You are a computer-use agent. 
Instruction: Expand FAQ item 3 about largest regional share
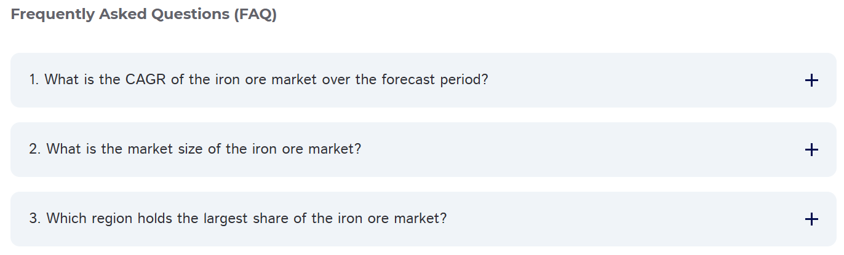[423, 219]
